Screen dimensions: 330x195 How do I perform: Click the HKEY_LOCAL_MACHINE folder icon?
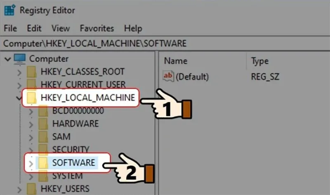point(32,98)
